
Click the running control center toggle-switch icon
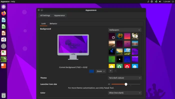pos(3,53)
